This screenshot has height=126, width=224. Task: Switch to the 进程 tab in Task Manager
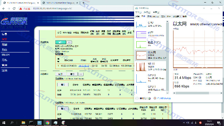click(x=137, y=16)
